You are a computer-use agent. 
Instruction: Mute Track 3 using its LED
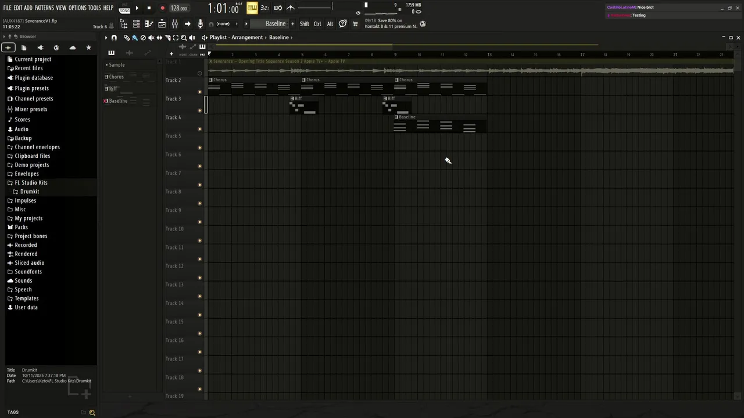pos(200,110)
